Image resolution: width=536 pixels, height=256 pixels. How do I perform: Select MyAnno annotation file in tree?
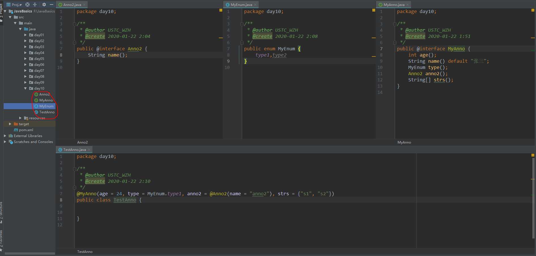pyautogui.click(x=44, y=100)
